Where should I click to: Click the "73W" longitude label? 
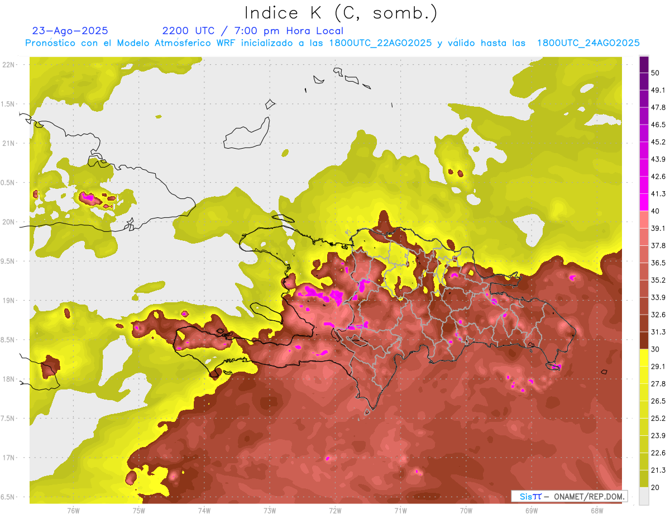tap(270, 510)
